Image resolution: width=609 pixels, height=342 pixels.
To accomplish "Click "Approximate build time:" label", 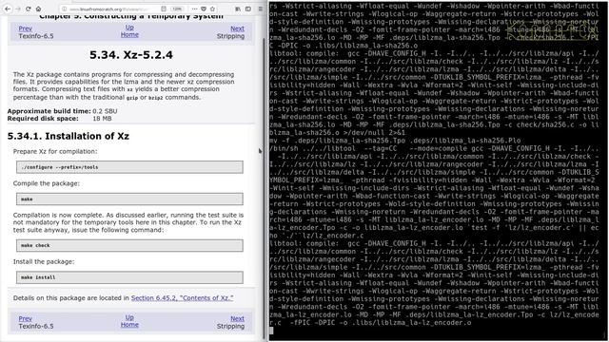I will tap(49, 111).
